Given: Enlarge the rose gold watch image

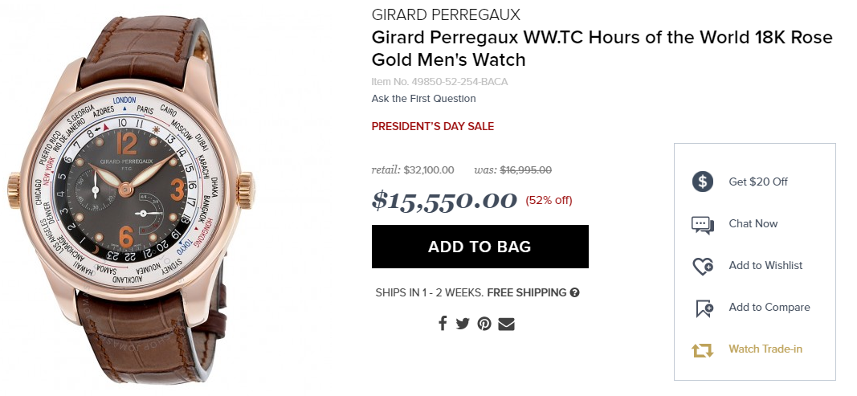Looking at the screenshot, I should 131,197.
